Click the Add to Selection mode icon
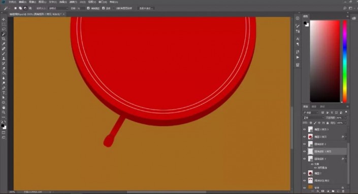358x194 pixels. tap(20, 8)
